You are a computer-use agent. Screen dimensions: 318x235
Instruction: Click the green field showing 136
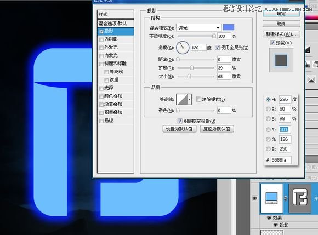[285, 139]
